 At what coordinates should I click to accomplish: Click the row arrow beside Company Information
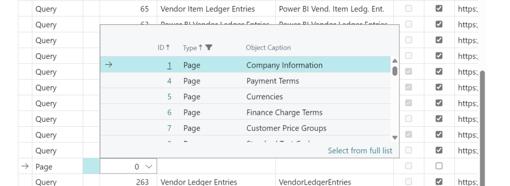pyautogui.click(x=109, y=65)
